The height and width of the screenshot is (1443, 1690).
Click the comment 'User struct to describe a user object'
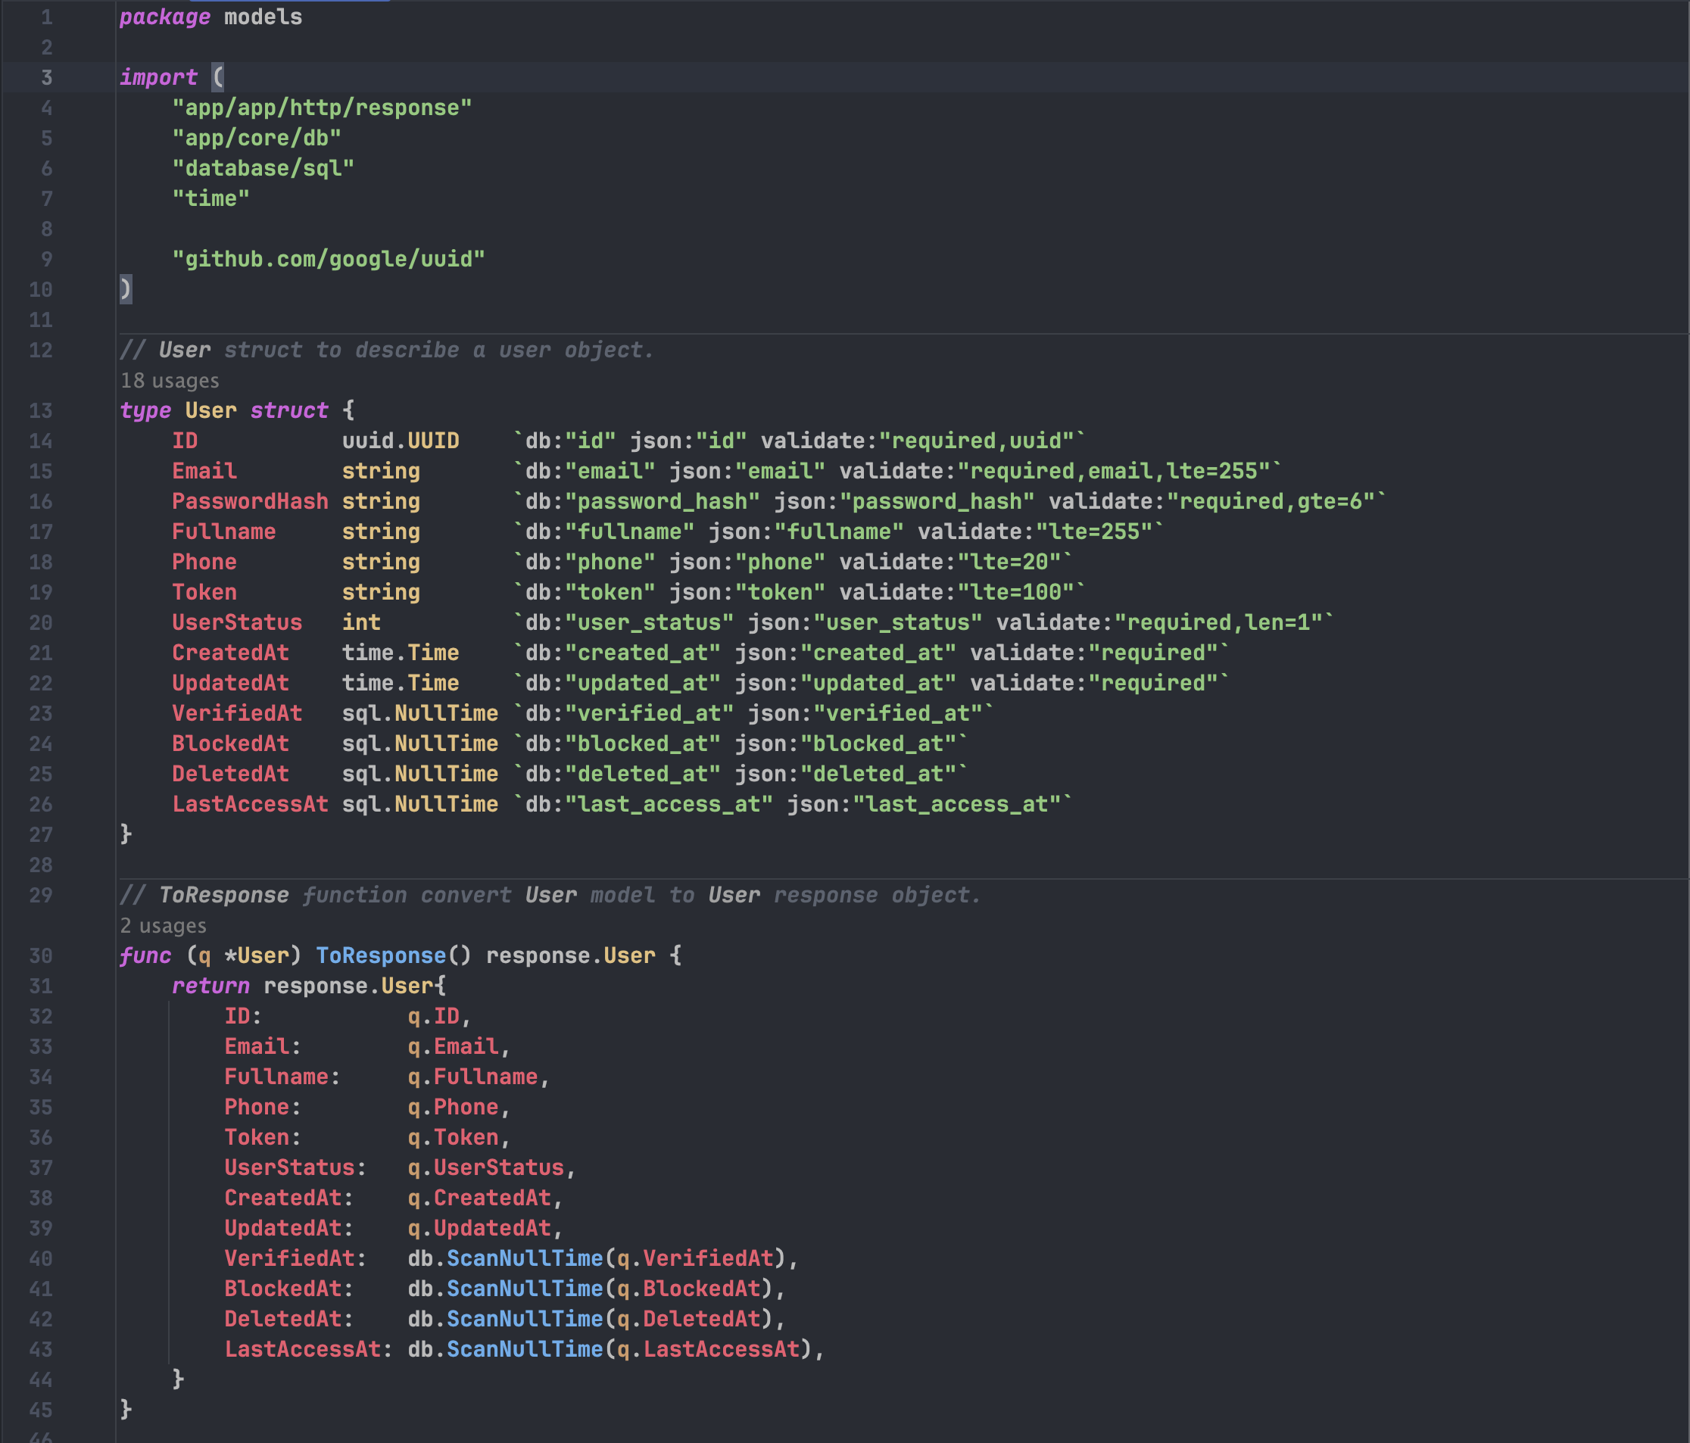[388, 350]
